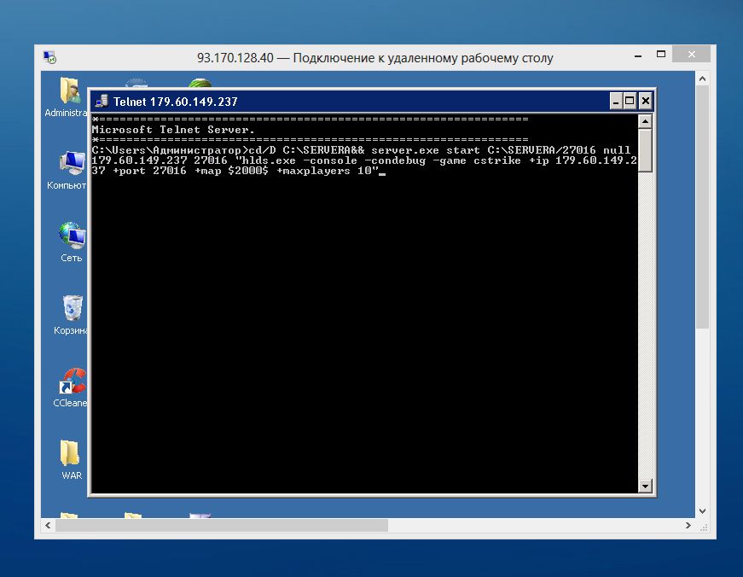Click the Telnet window system menu icon

(x=102, y=101)
